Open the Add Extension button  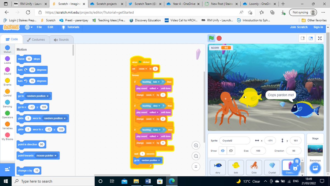point(7,169)
